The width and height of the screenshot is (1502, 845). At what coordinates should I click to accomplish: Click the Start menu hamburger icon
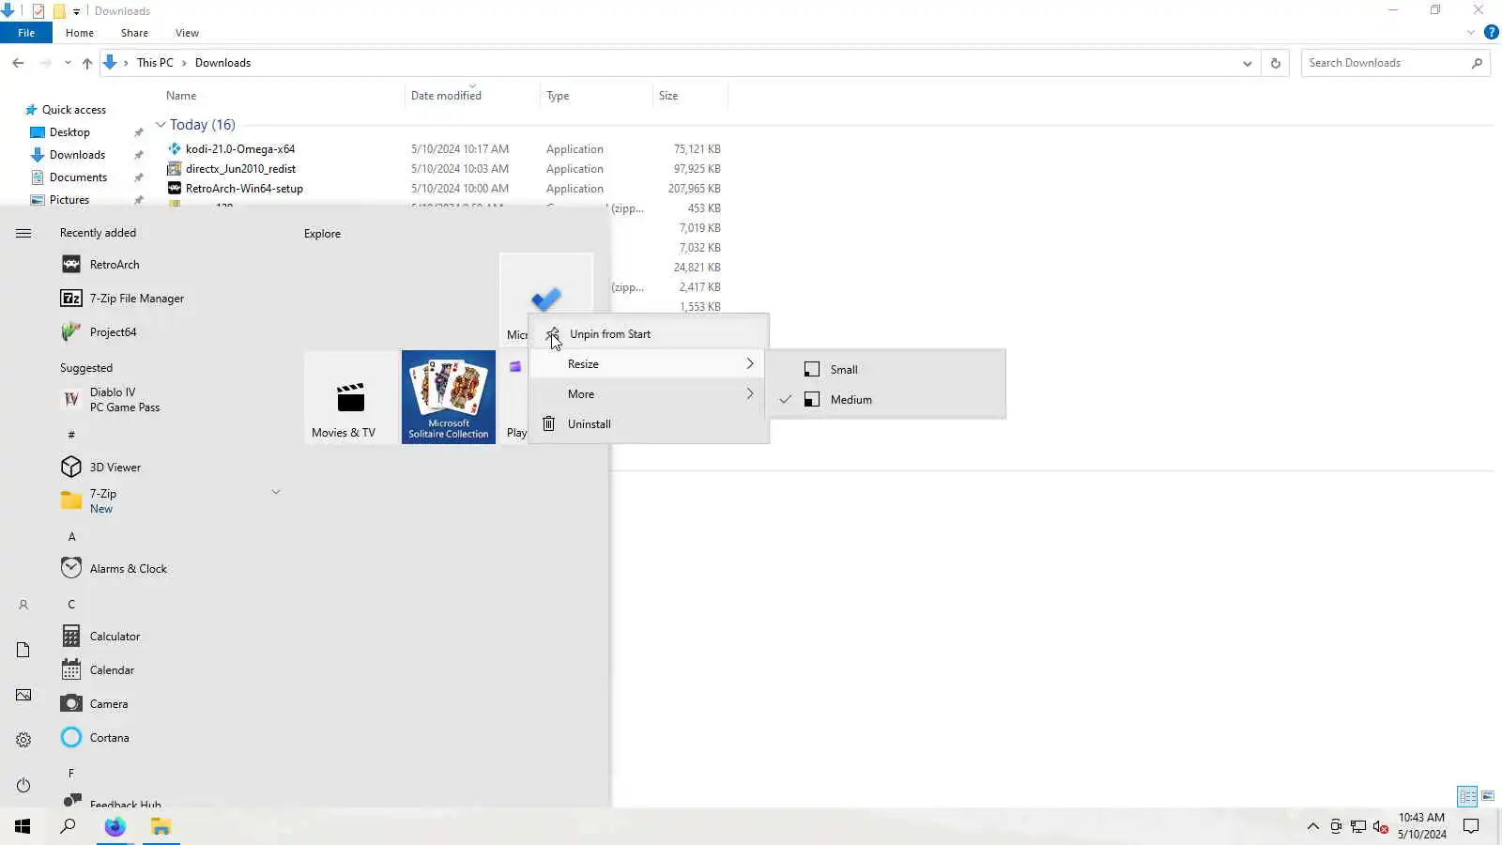click(23, 234)
